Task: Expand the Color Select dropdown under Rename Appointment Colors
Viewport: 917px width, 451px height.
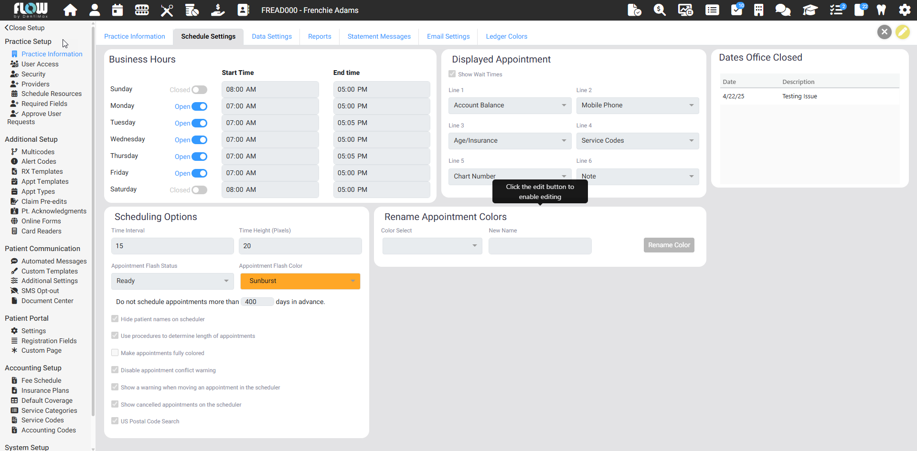Action: pyautogui.click(x=431, y=246)
